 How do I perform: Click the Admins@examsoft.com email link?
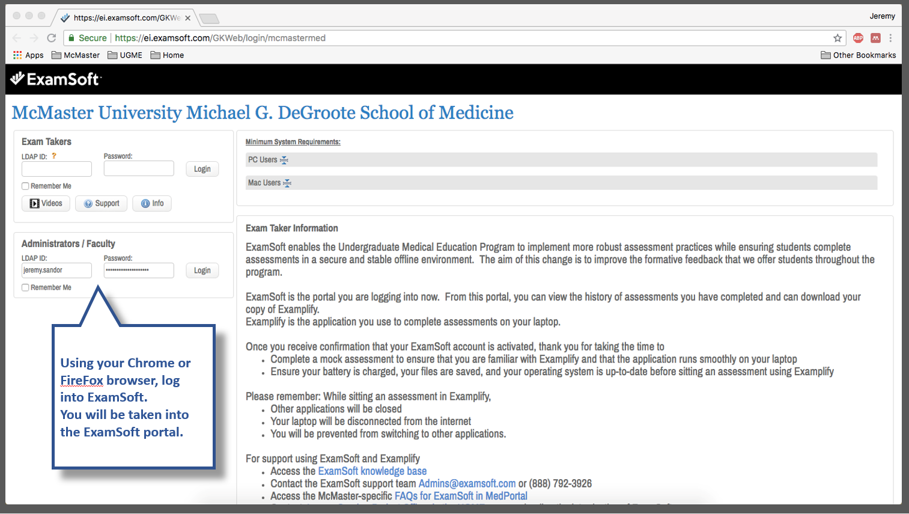[x=467, y=483]
